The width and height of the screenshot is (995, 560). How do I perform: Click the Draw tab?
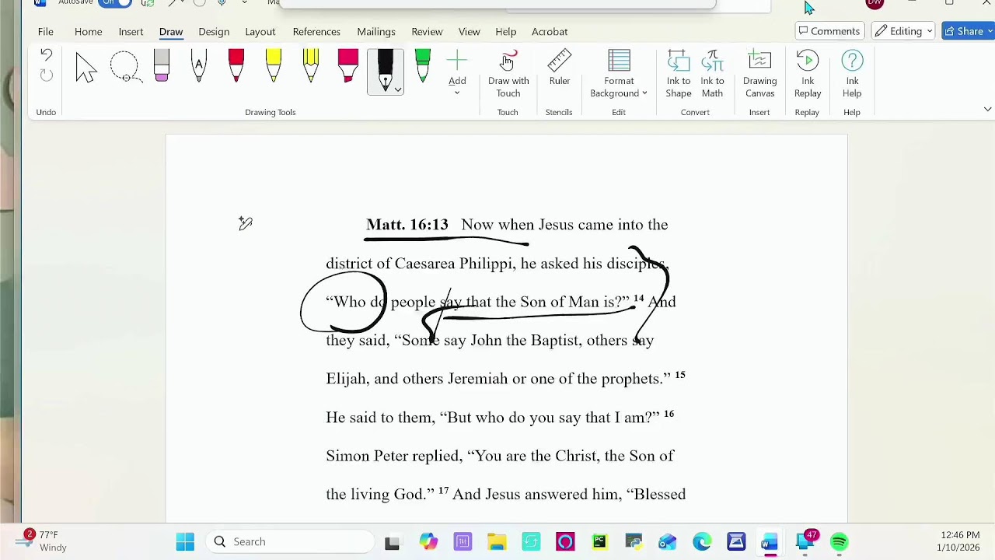click(171, 32)
